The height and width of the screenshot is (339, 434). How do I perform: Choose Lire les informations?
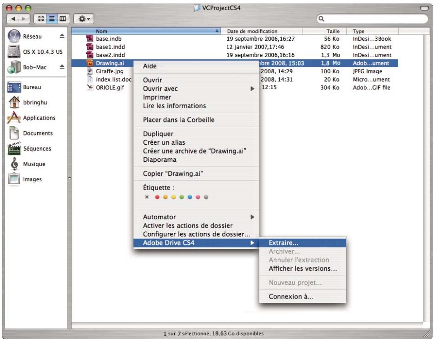196,106
